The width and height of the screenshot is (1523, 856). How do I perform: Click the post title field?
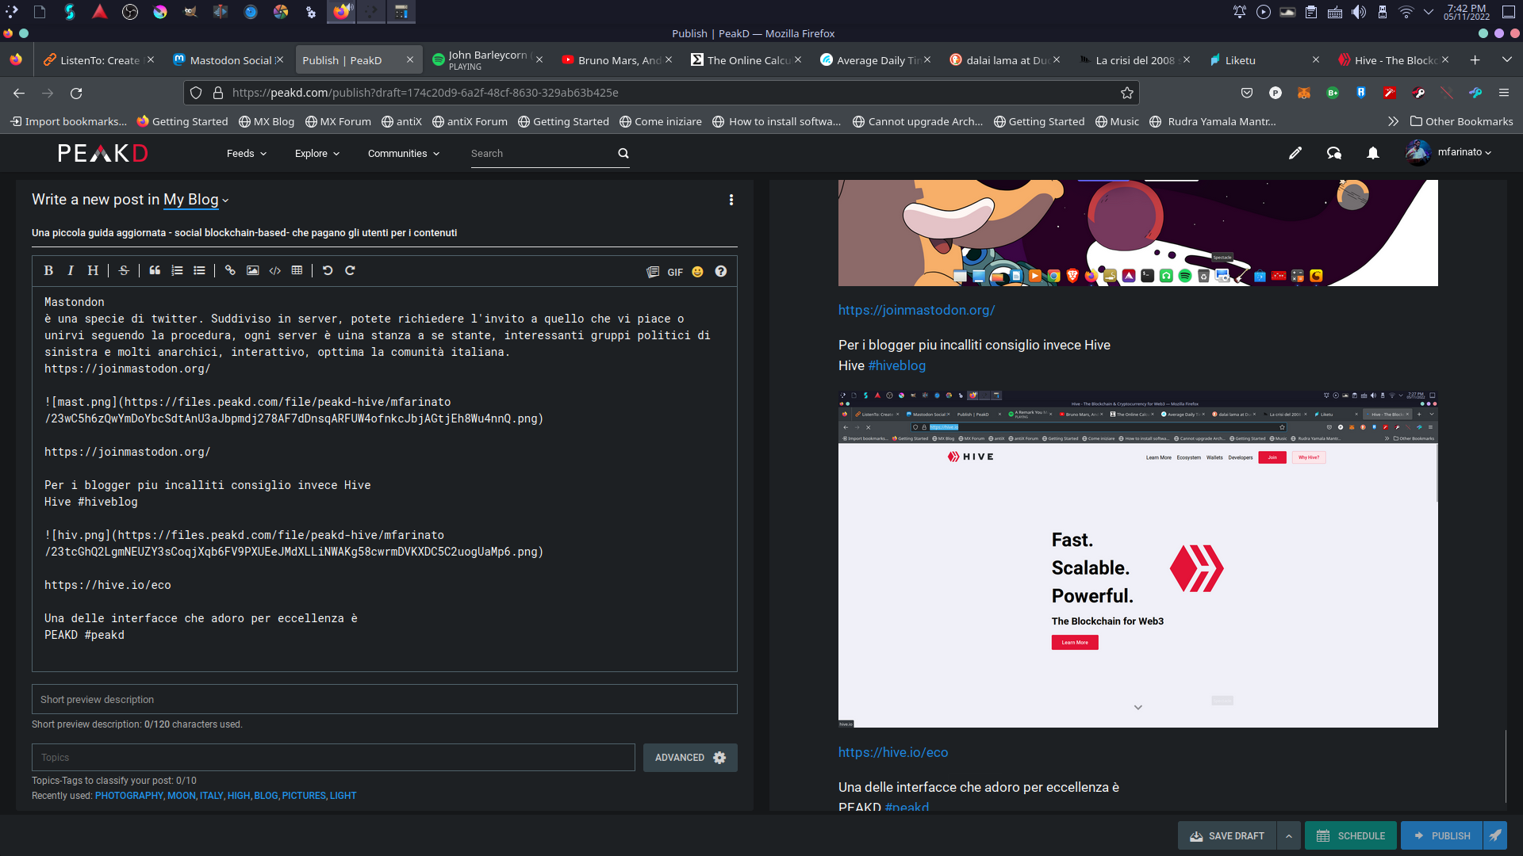tap(385, 233)
